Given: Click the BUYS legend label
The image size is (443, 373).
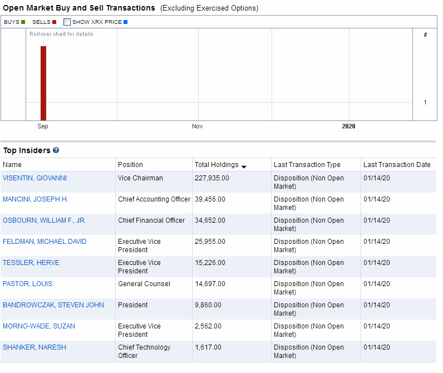Looking at the screenshot, I should click(x=12, y=22).
